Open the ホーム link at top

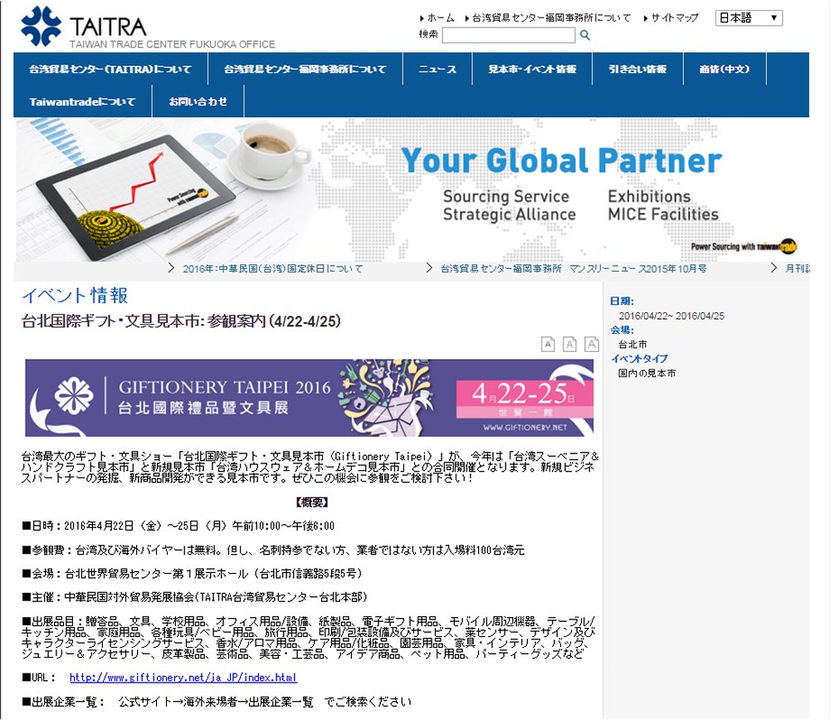[440, 17]
